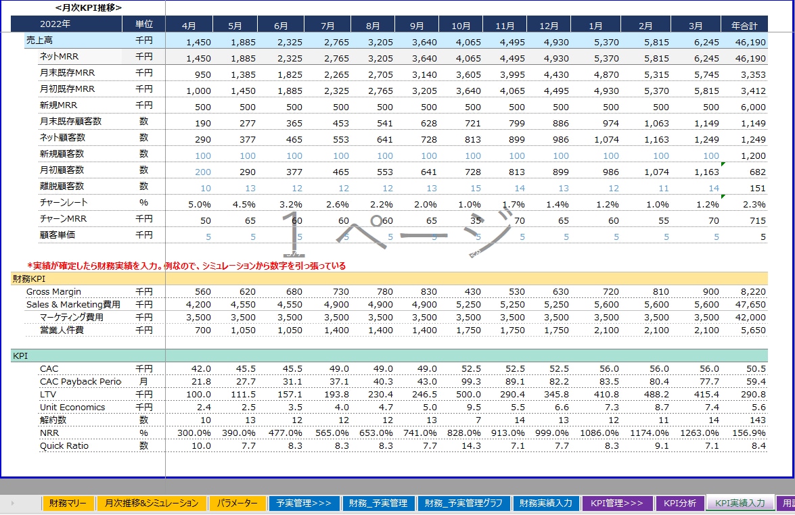Select the Quick Ratio row label
The width and height of the screenshot is (795, 515).
click(x=64, y=445)
